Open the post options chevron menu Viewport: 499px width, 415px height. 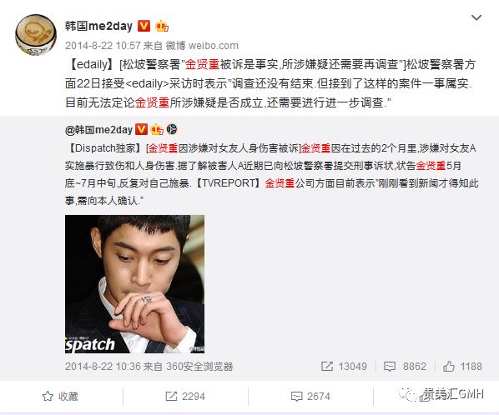[x=476, y=17]
